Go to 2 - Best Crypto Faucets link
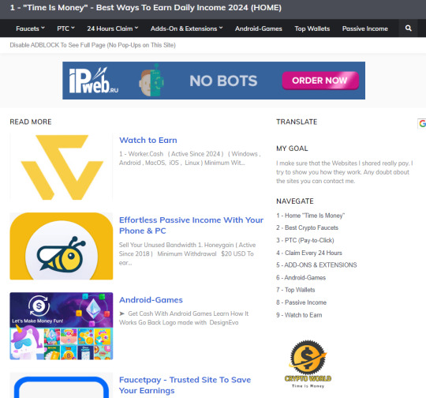The image size is (426, 398). [308, 227]
